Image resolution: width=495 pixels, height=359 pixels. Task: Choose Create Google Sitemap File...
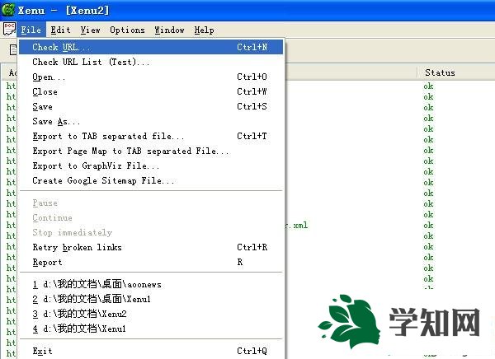tap(151, 180)
